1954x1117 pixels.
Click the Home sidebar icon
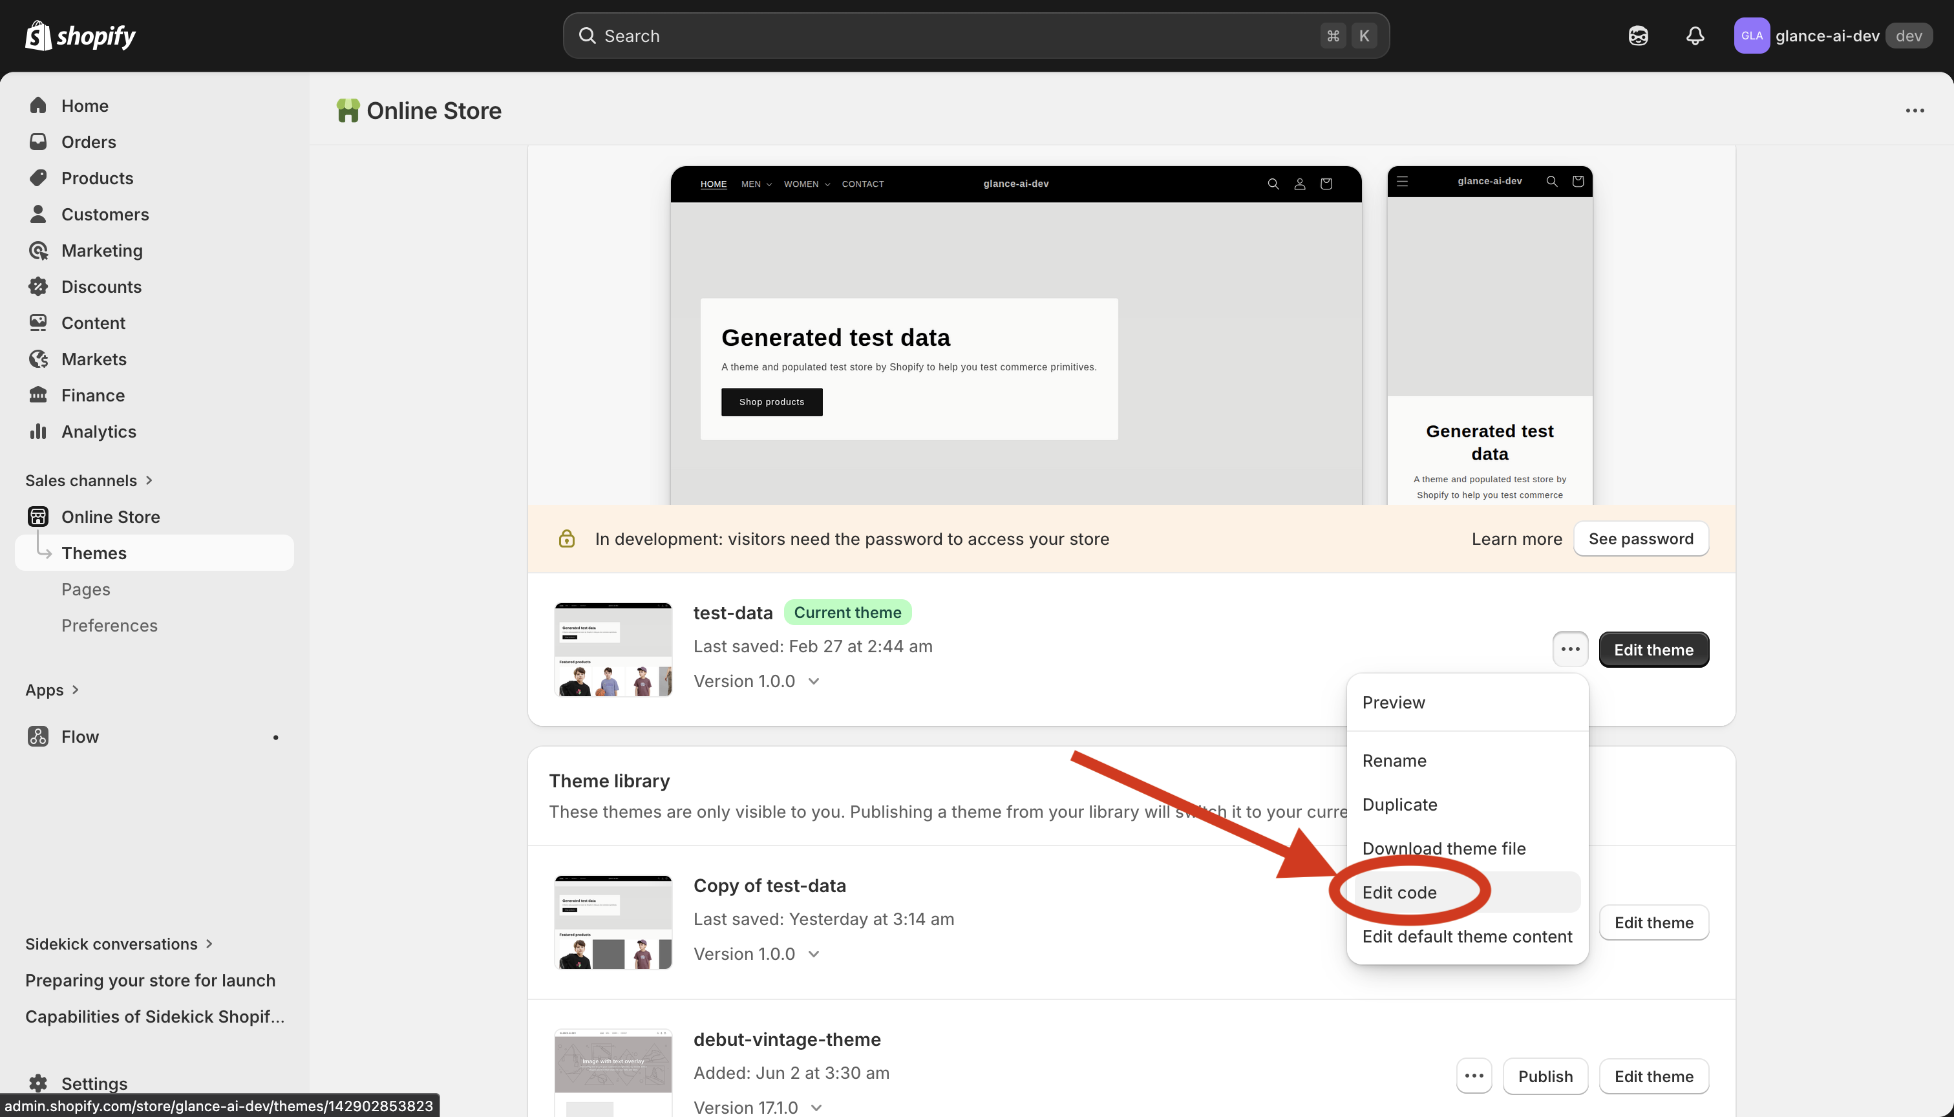click(38, 105)
